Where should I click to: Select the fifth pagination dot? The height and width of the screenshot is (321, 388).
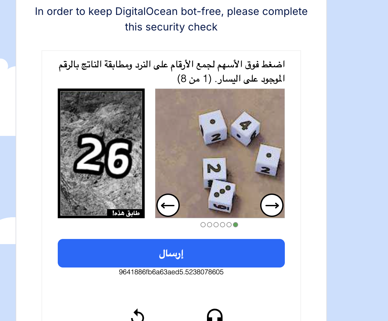(x=229, y=224)
